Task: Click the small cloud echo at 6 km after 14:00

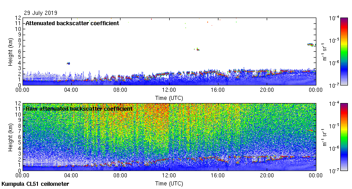Action: click(x=197, y=49)
